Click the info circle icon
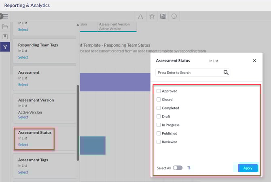The image size is (271, 182). [174, 17]
